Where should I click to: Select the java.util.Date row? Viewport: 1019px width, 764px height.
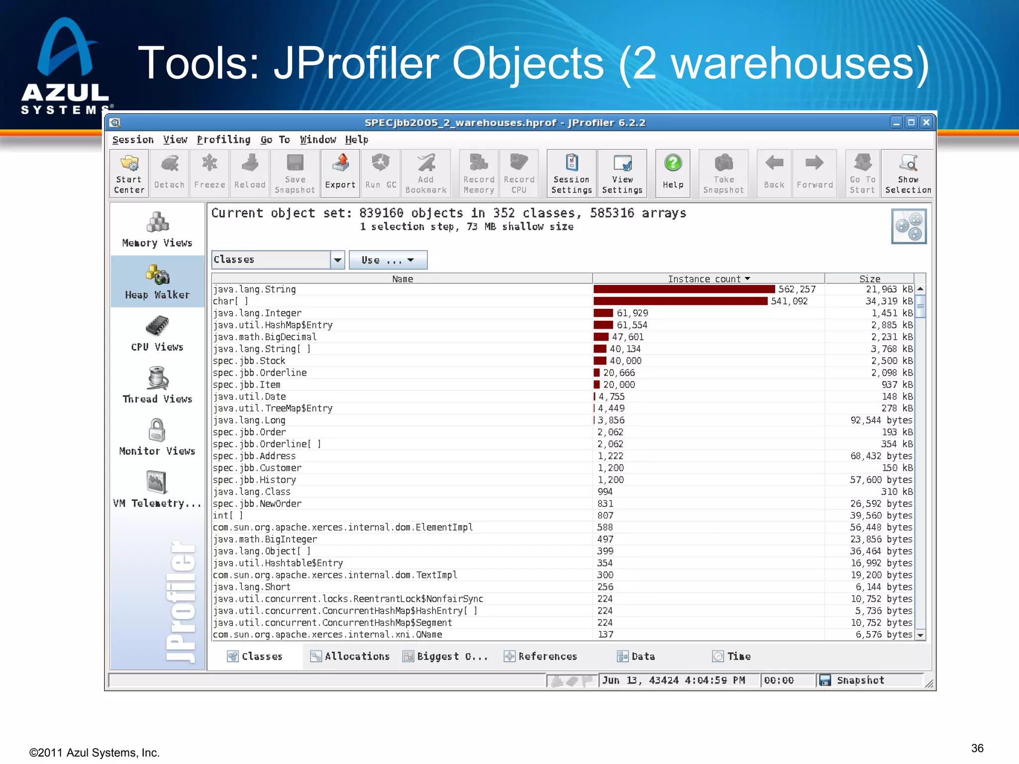tap(563, 396)
